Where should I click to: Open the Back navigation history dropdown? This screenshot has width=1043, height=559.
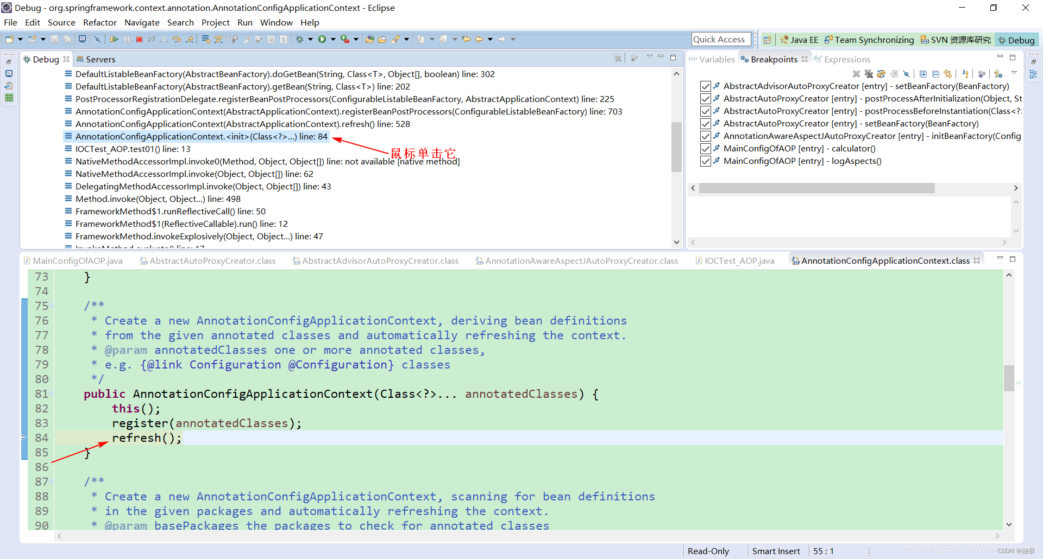[x=490, y=39]
